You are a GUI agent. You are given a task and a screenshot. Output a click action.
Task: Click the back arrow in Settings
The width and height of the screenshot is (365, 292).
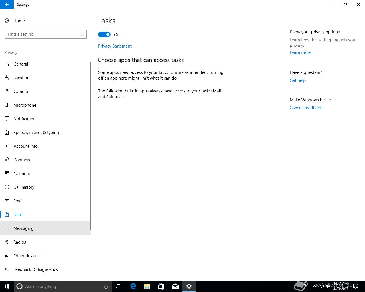coord(7,5)
